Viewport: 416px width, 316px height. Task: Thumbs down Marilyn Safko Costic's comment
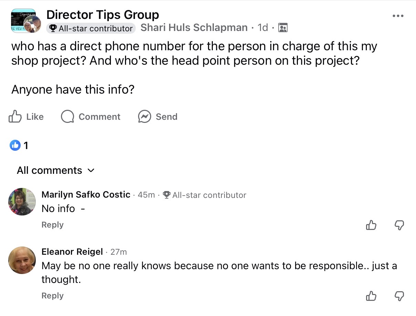(x=399, y=225)
